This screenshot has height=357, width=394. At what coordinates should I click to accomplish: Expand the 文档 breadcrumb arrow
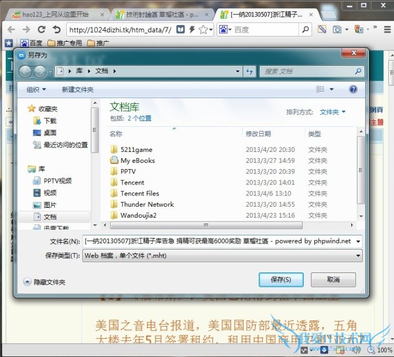click(115, 71)
